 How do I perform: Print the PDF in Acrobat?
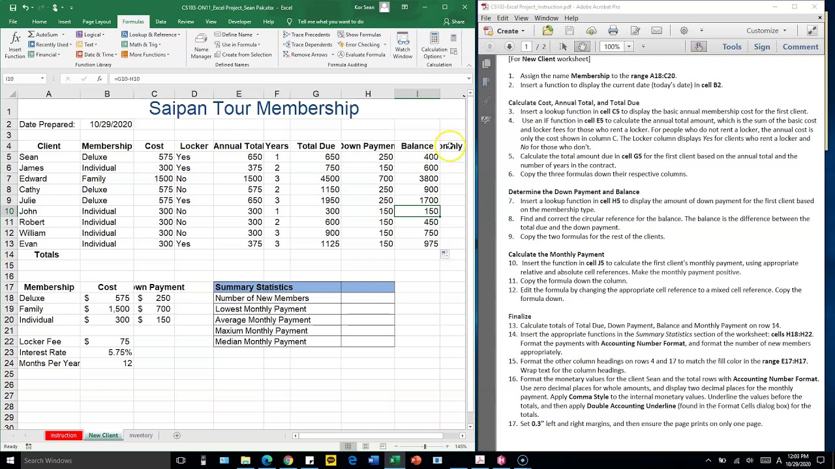pyautogui.click(x=613, y=31)
